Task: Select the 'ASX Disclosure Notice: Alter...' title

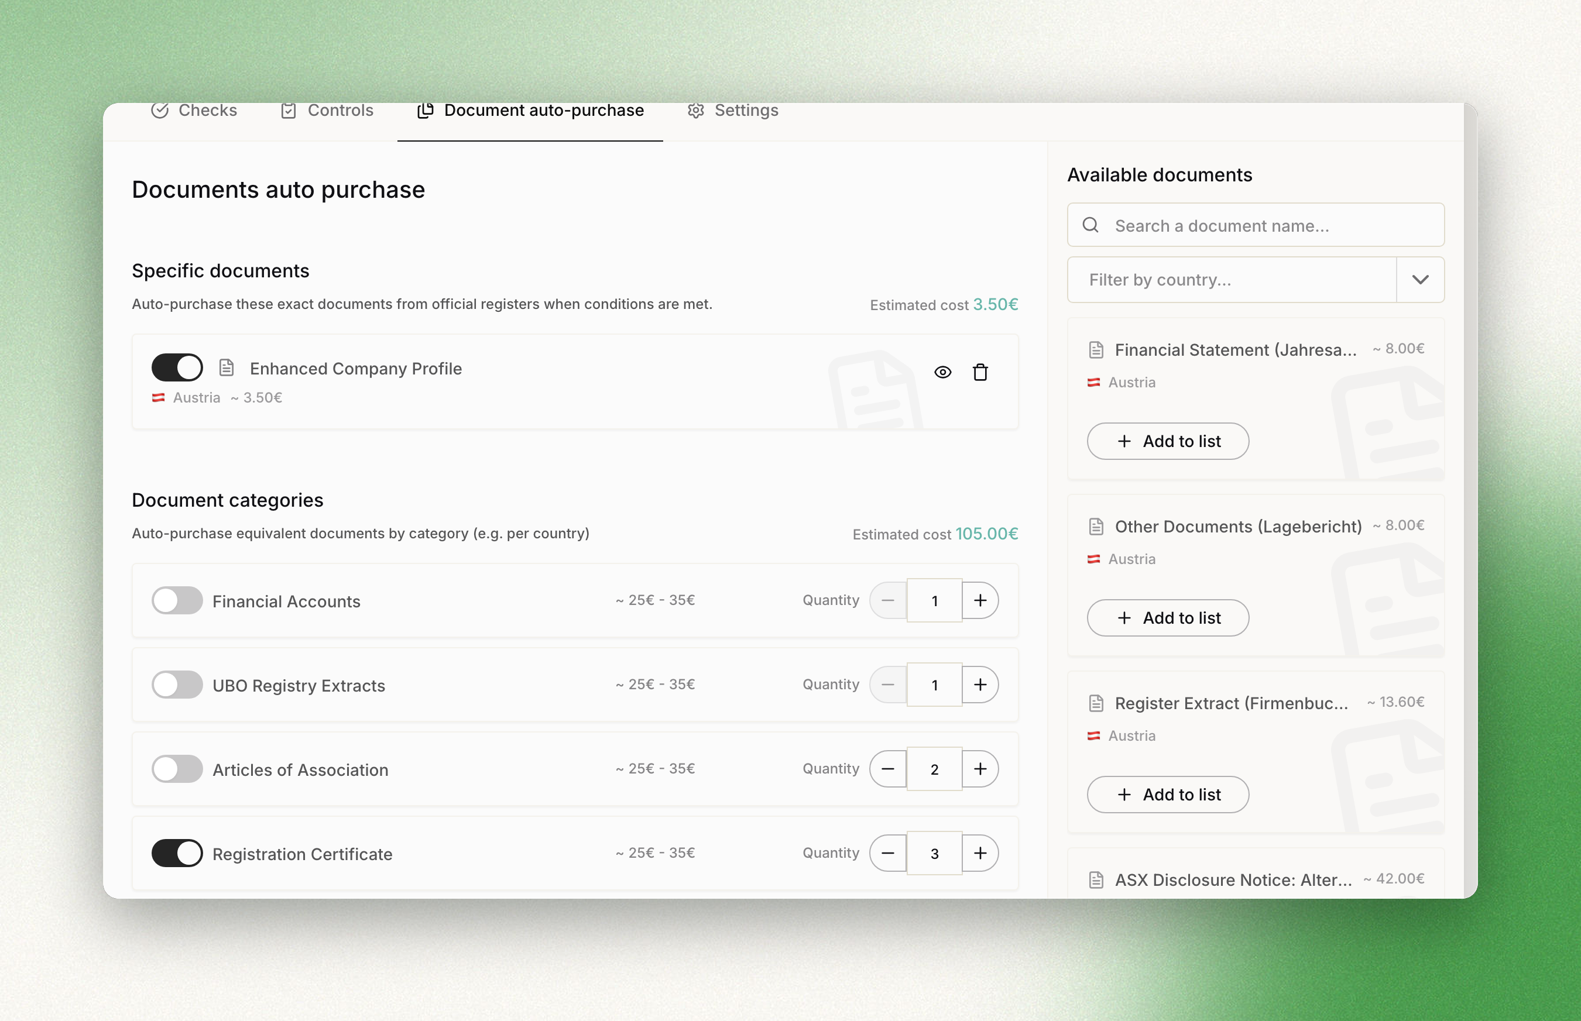Action: (1233, 881)
